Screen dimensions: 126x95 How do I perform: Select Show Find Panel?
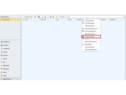coord(91,47)
